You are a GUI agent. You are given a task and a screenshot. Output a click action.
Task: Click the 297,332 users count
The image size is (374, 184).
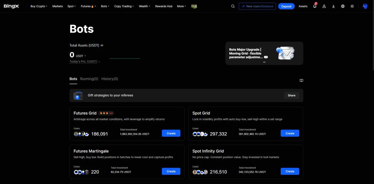[219, 134]
